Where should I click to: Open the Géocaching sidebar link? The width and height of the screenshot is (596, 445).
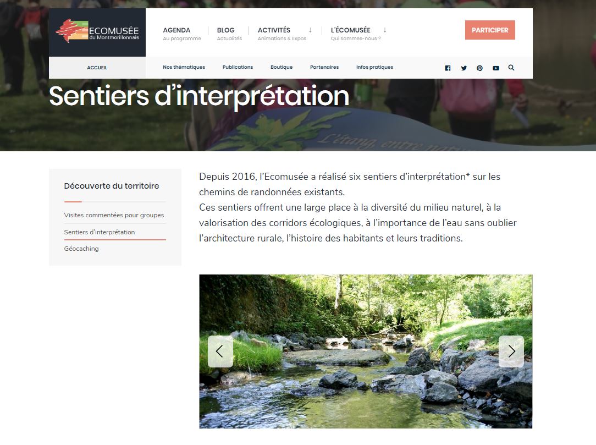[x=81, y=249]
